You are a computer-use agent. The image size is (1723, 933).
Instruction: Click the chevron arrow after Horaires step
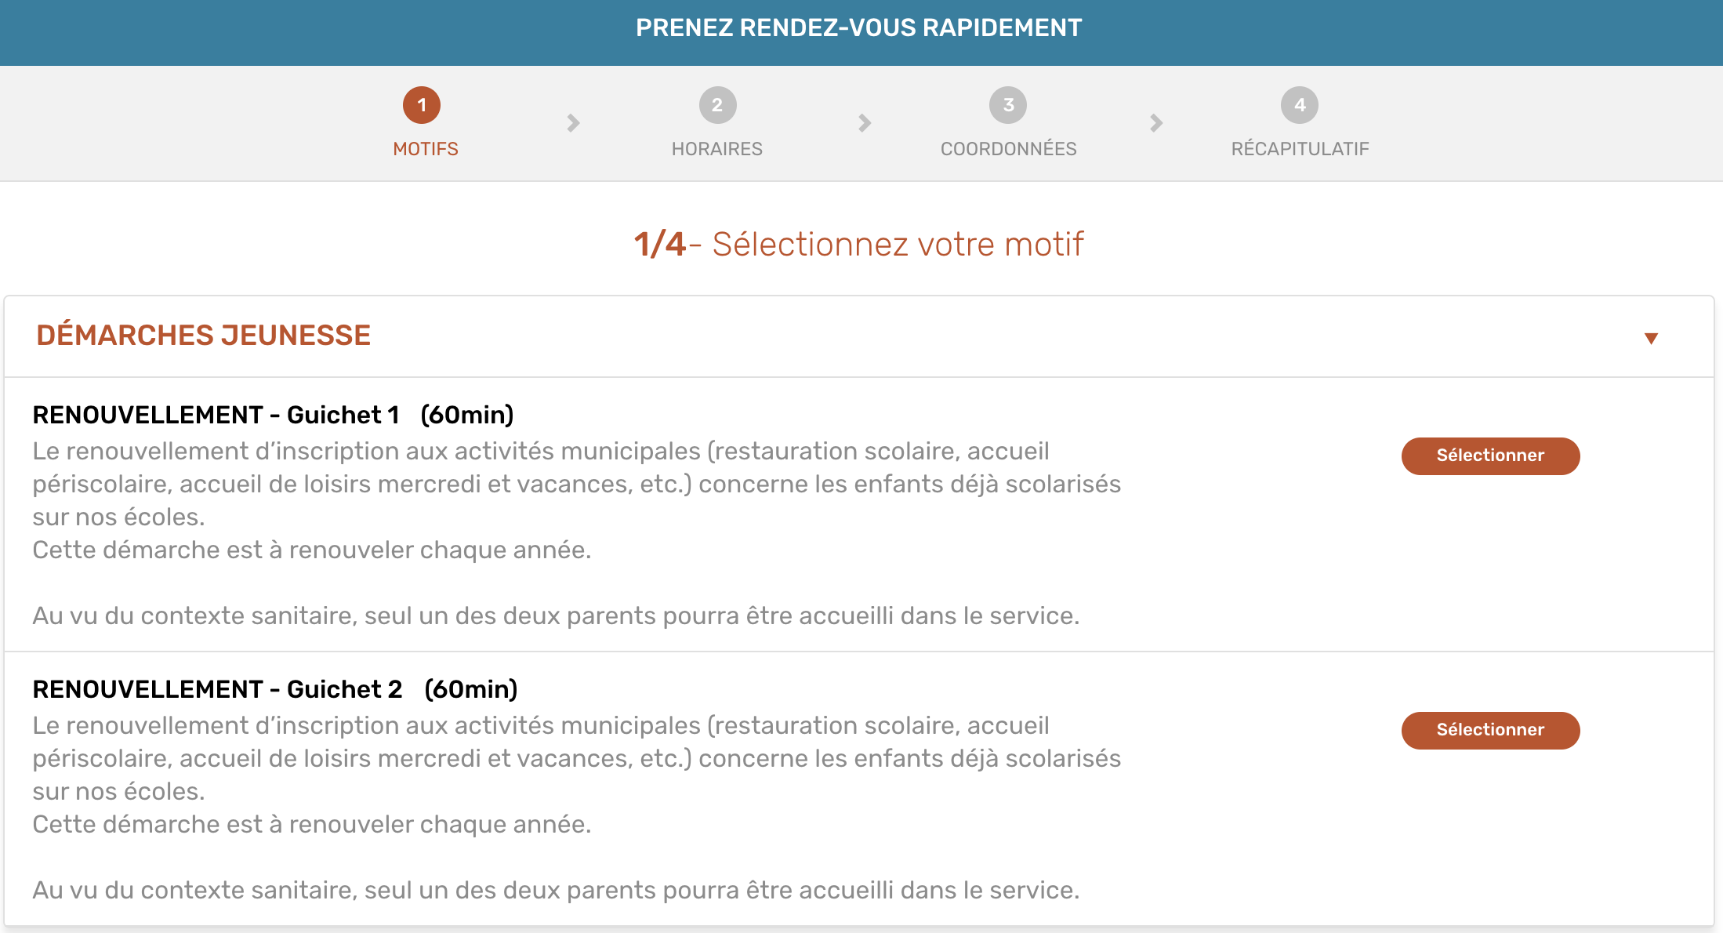click(865, 123)
